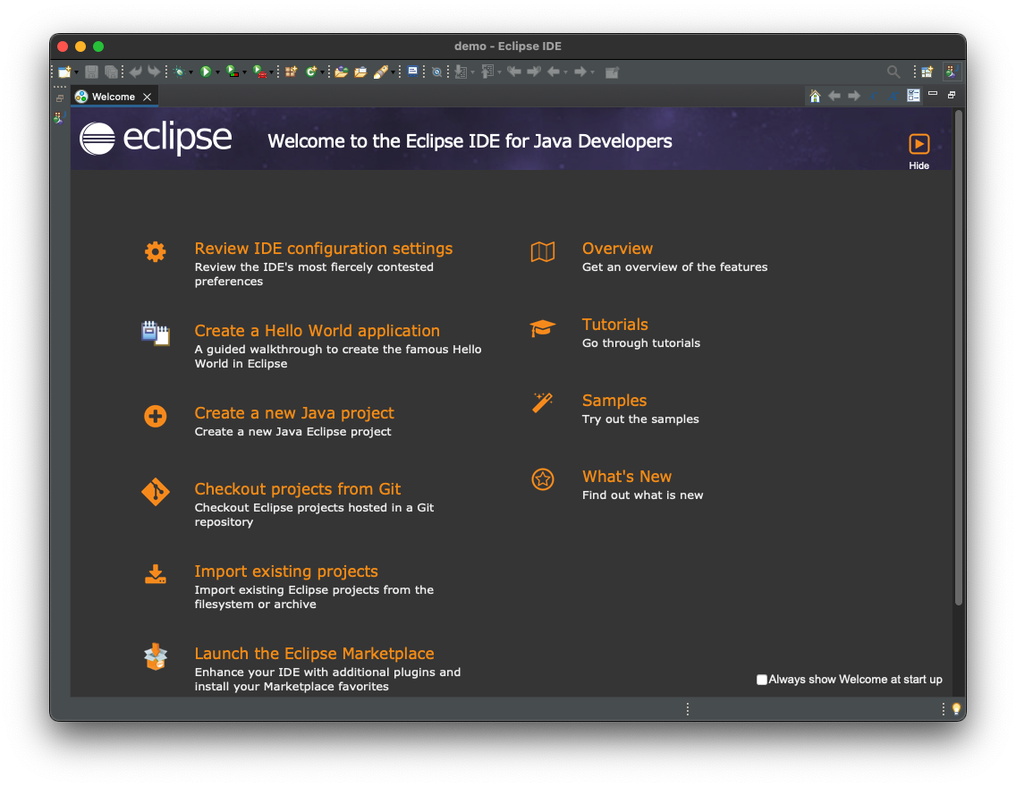1016x787 pixels.
Task: Click the Debug bug icon
Action: (x=179, y=72)
